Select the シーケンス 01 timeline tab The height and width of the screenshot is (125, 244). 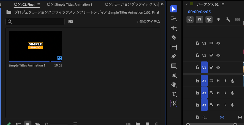click(x=208, y=4)
